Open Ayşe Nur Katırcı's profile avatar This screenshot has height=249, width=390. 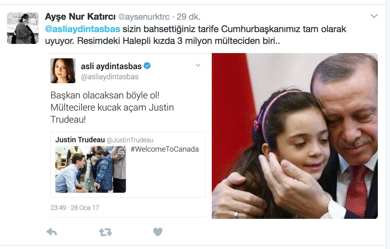click(x=23, y=28)
